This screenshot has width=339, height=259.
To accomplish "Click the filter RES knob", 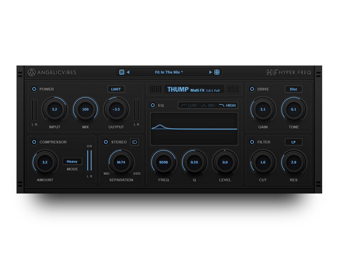I will [x=293, y=162].
